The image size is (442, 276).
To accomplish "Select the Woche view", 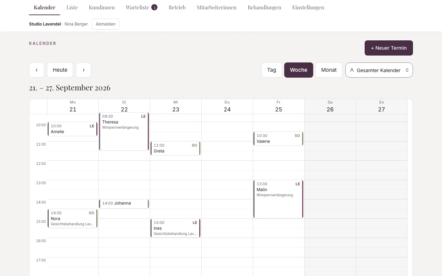I will (299, 70).
